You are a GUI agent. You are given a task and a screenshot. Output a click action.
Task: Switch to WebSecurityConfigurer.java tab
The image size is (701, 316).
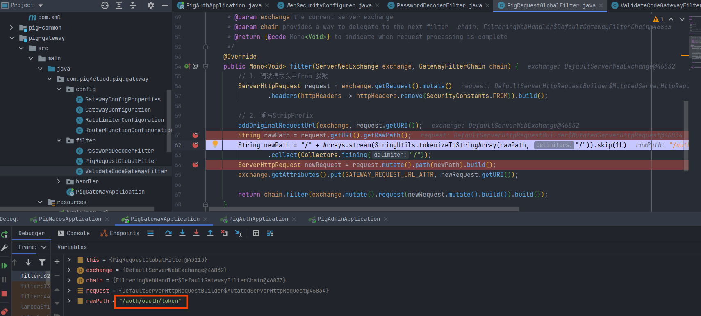coord(329,5)
